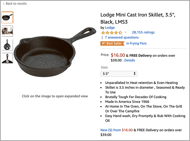190x141 pixels.
Task: Open the Size dropdown showing 3.5"
Action: 119,74
